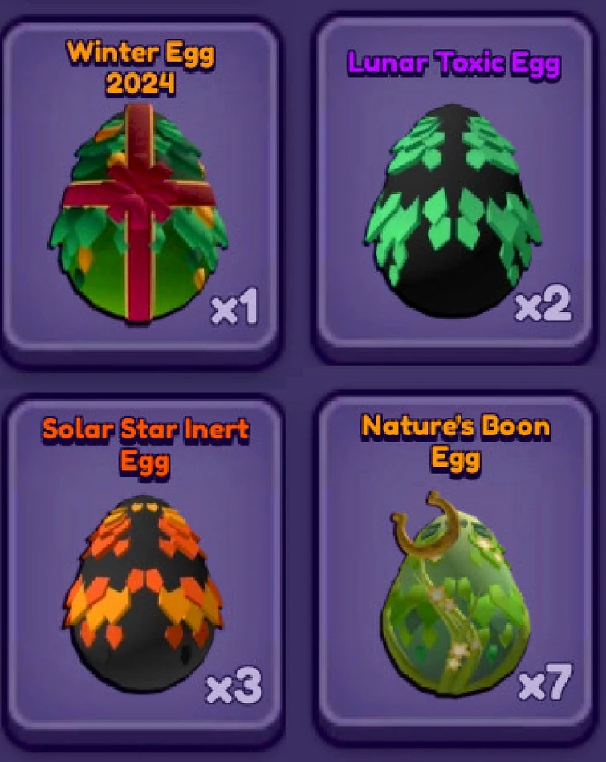Click the 'Nature's Boon Egg' title text
Viewport: 606px width, 762px height.
[456, 442]
